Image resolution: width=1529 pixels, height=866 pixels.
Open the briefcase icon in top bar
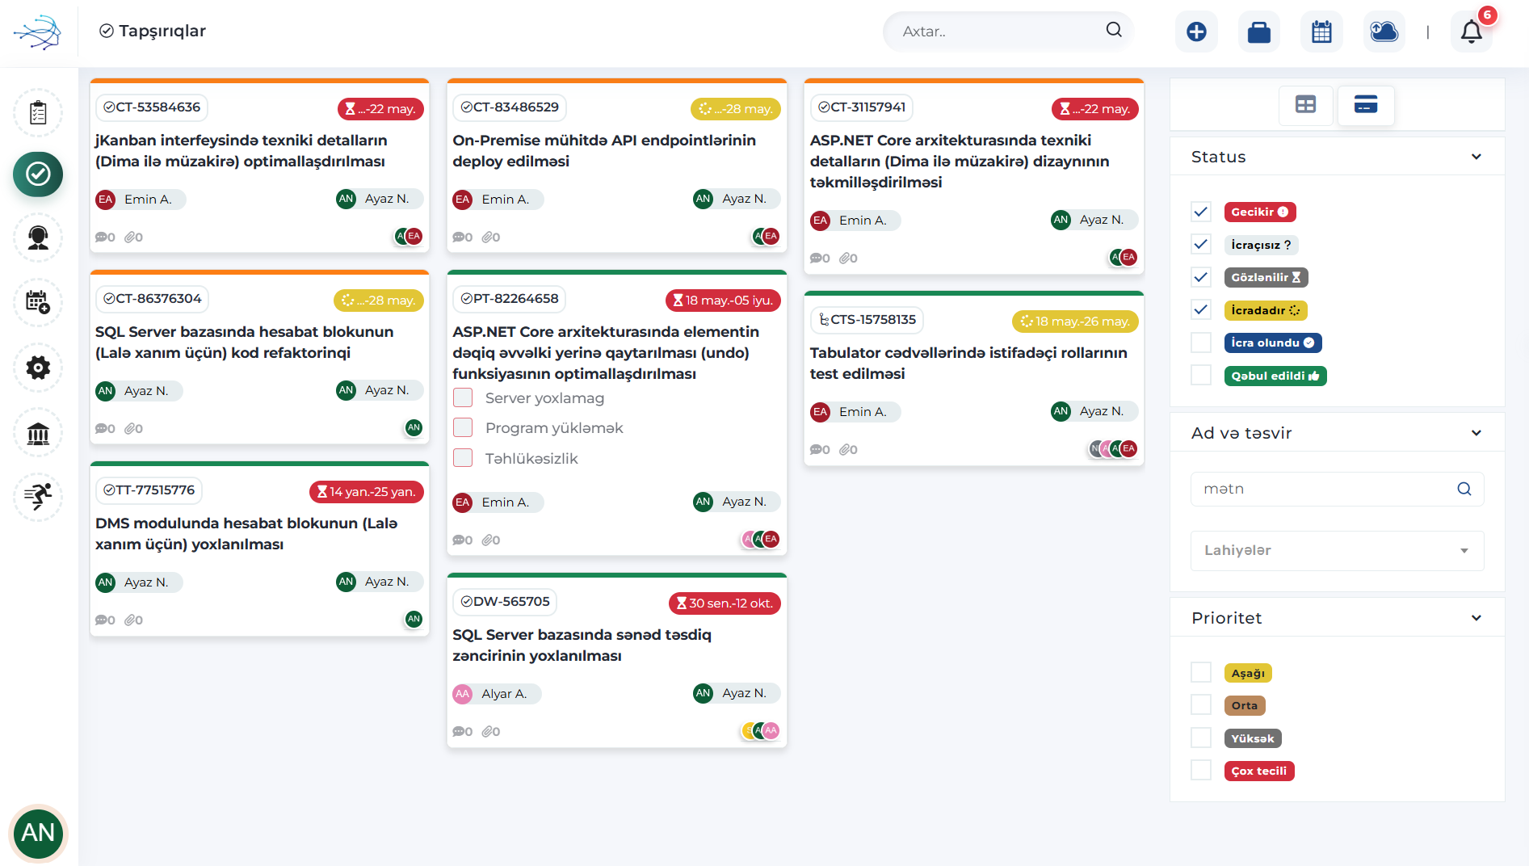pyautogui.click(x=1259, y=32)
